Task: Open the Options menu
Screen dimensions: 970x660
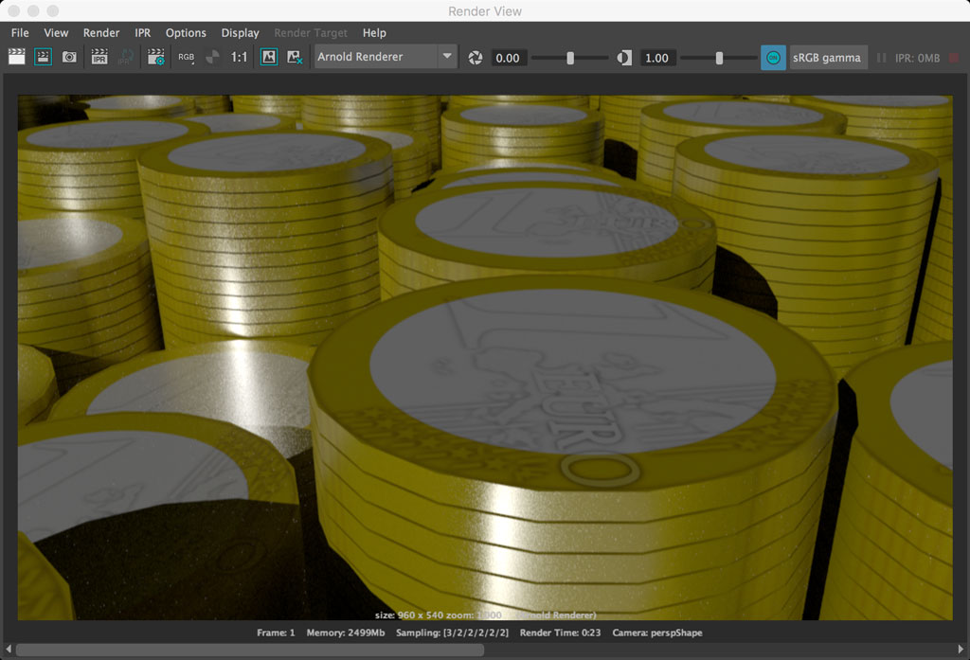Action: point(186,32)
